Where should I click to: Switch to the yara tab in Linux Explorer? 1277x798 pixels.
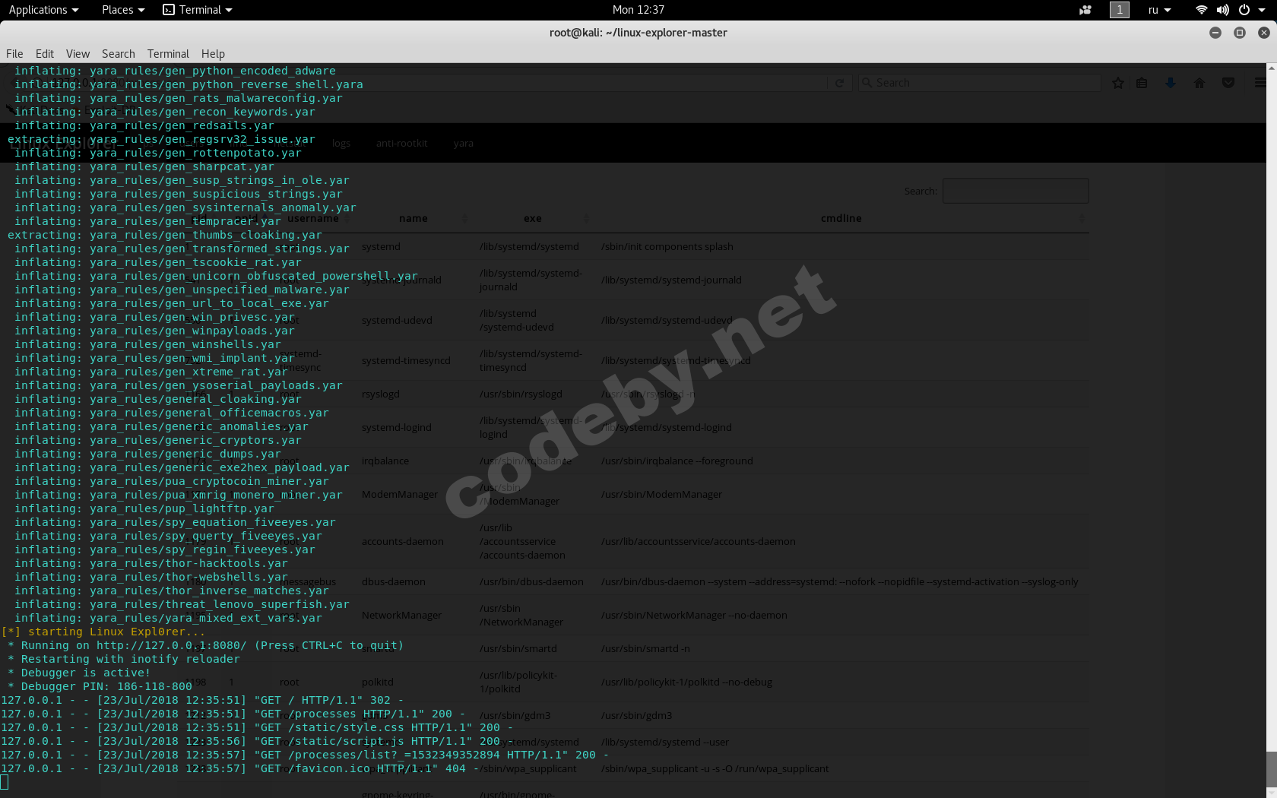464,144
